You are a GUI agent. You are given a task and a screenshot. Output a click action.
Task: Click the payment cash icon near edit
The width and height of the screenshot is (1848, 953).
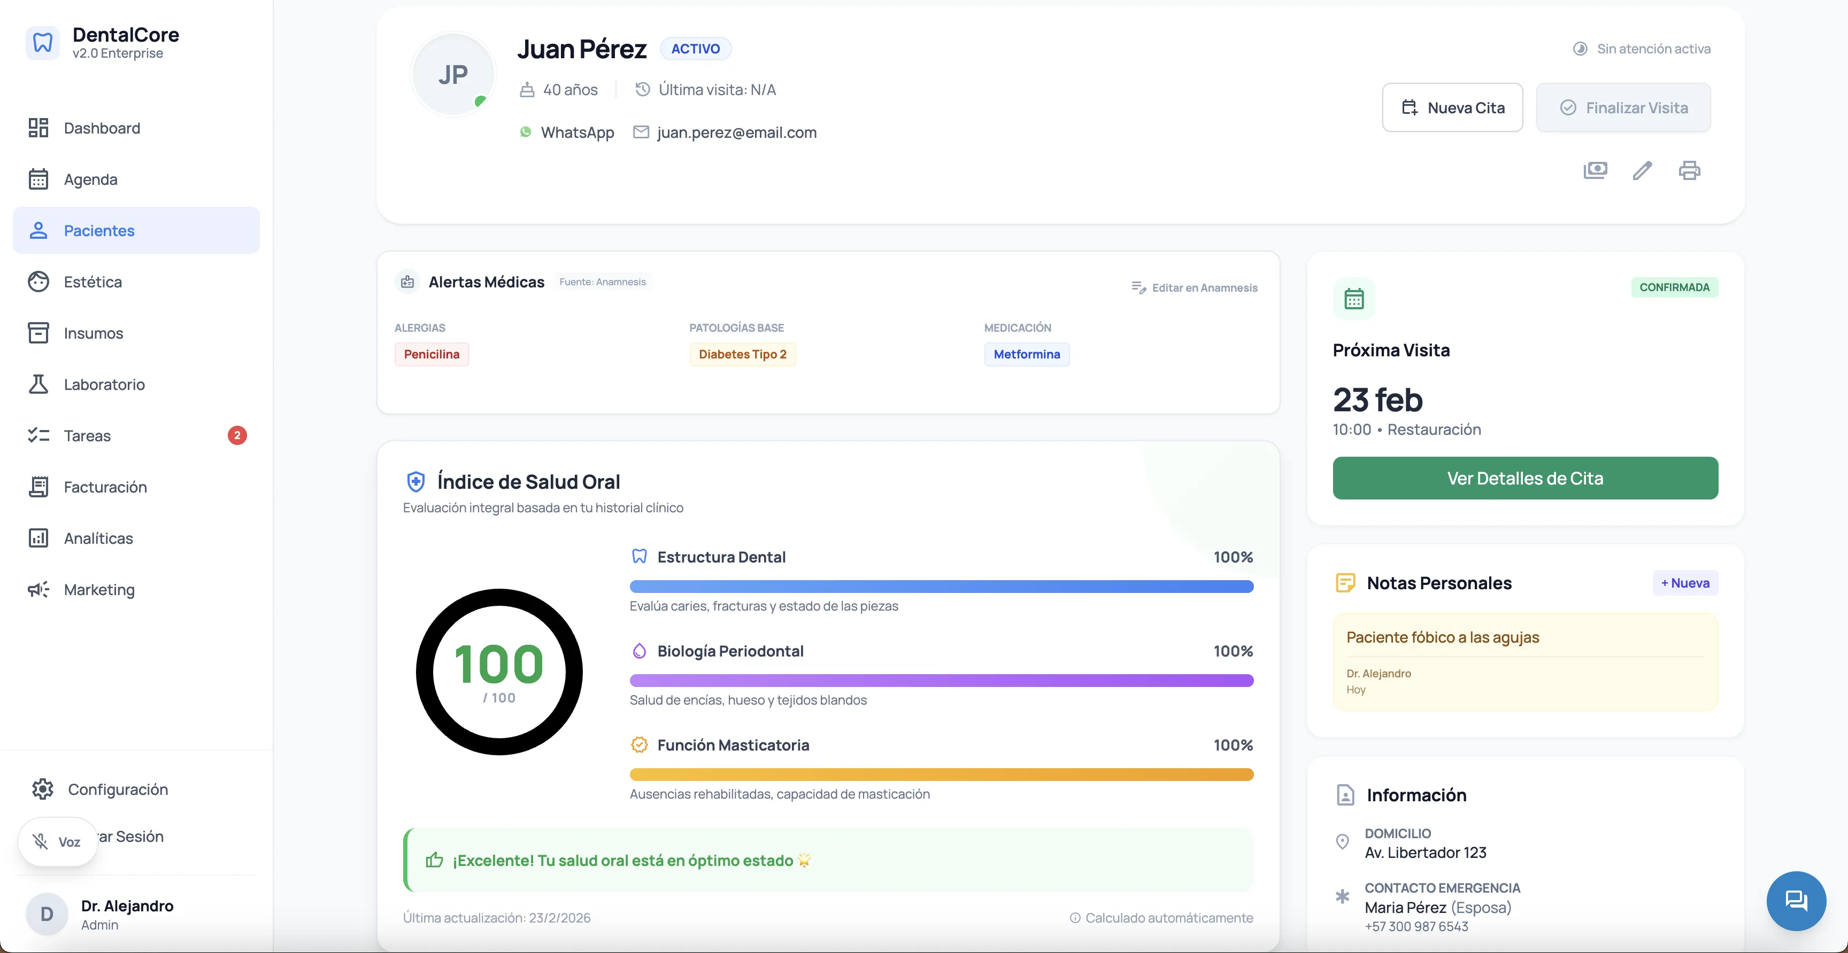1595,170
